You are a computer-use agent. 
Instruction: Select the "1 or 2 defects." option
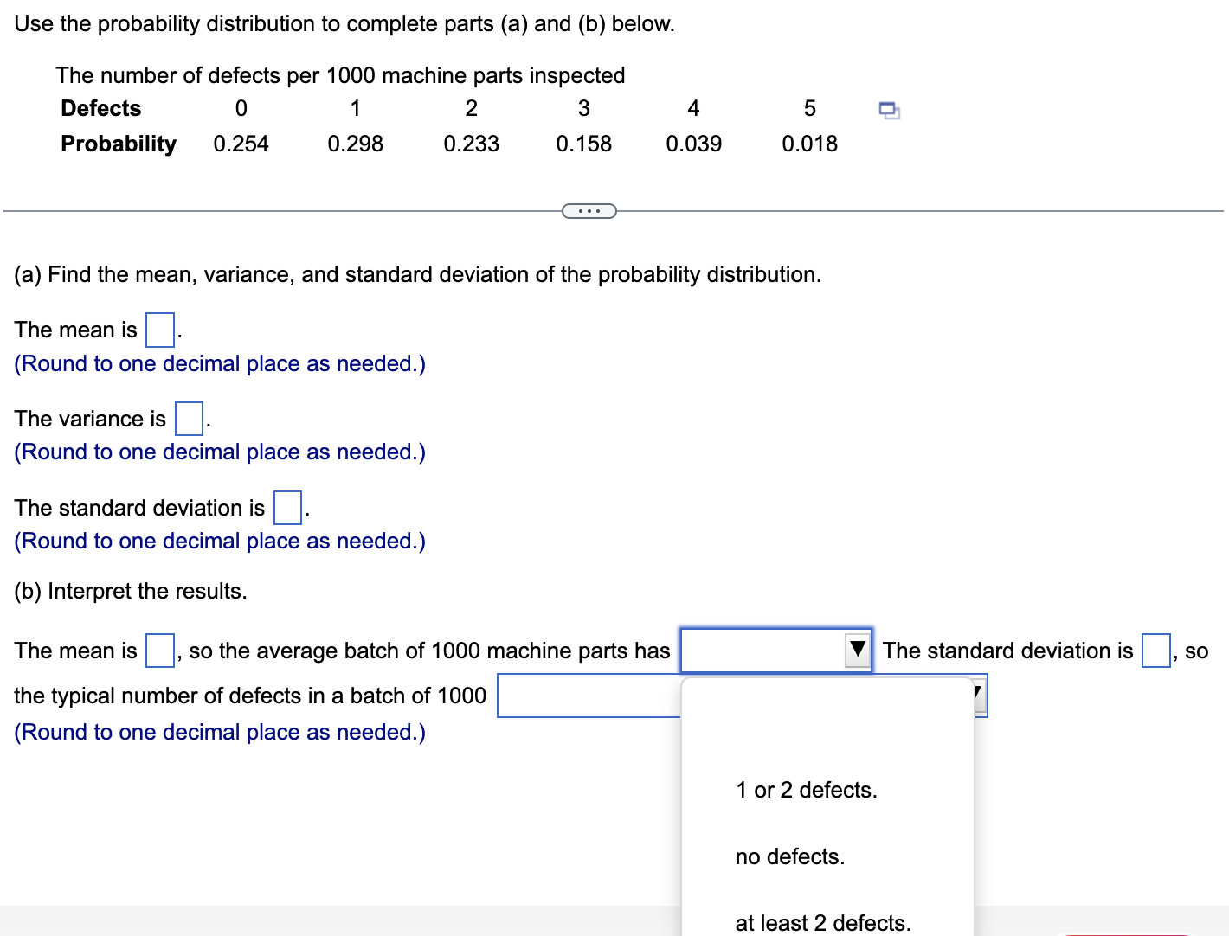(806, 790)
